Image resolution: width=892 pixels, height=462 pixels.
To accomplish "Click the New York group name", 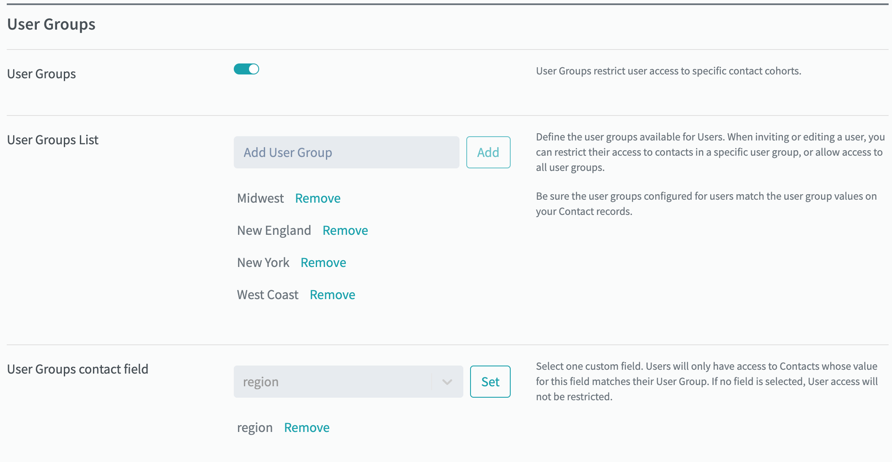I will point(263,262).
